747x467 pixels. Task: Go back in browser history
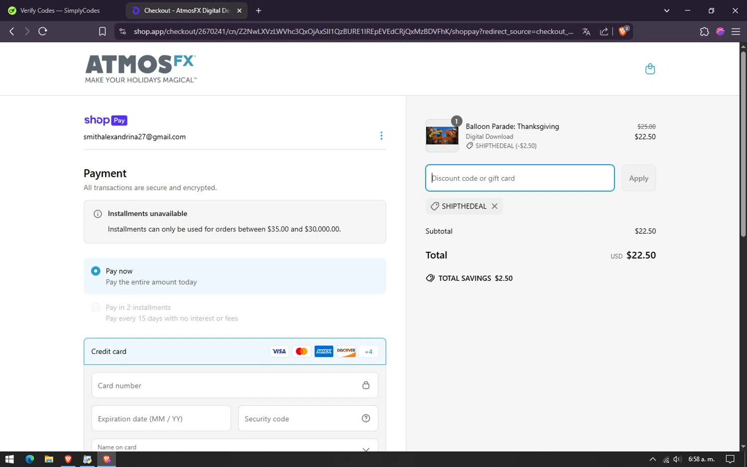pyautogui.click(x=12, y=31)
